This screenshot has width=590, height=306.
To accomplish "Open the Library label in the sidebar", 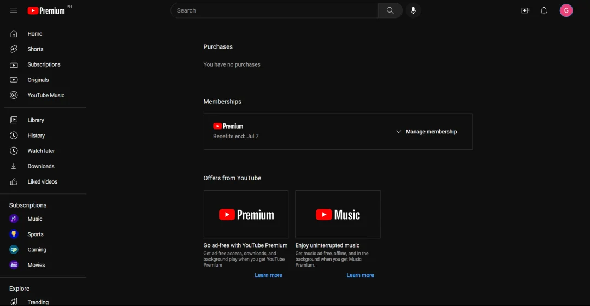I will click(36, 120).
